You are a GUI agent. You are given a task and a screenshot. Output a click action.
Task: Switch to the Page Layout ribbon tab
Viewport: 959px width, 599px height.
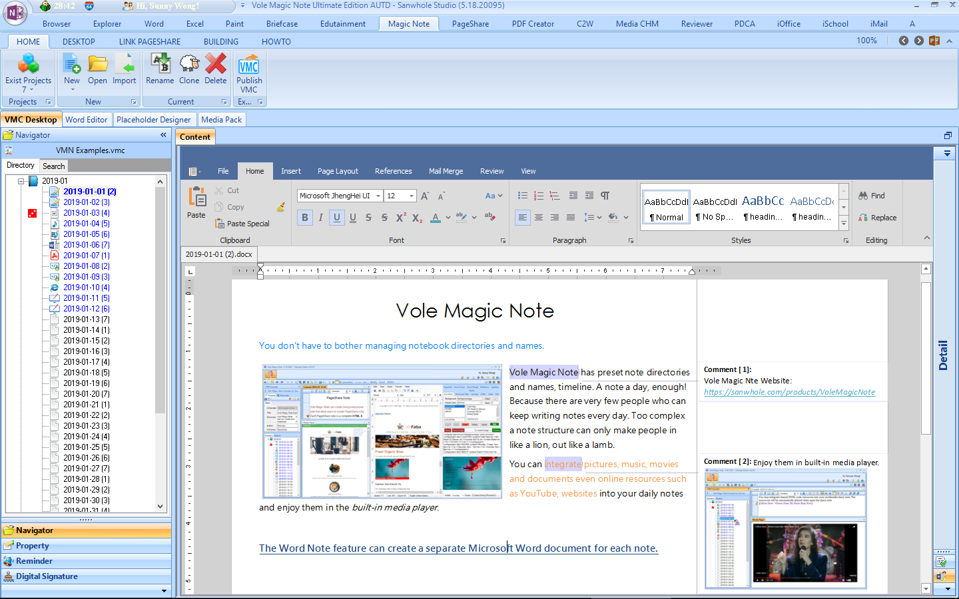[x=338, y=171]
